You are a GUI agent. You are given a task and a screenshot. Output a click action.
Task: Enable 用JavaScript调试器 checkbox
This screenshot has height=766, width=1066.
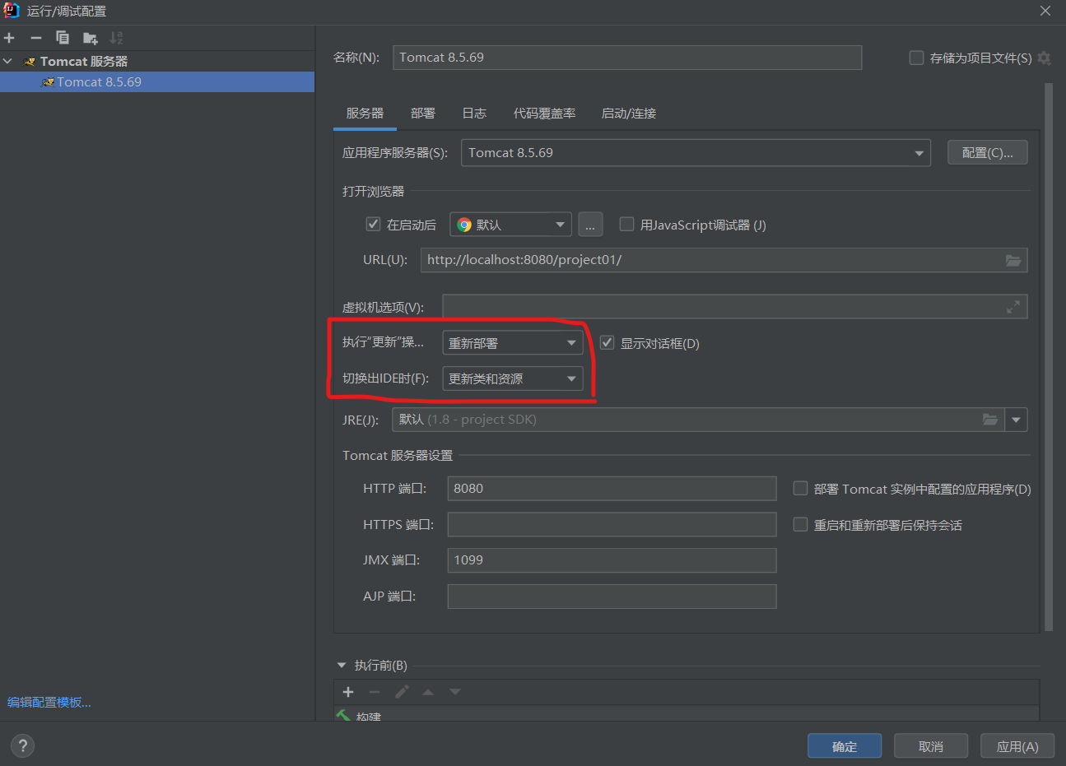(x=626, y=225)
